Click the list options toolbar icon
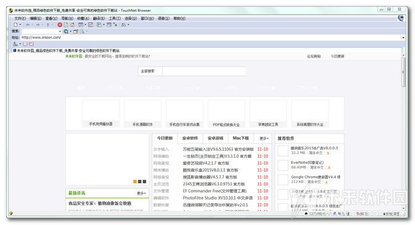The height and width of the screenshot is (225, 415). (115, 25)
